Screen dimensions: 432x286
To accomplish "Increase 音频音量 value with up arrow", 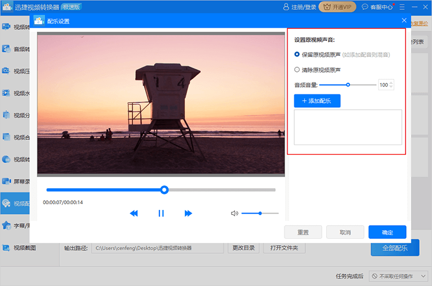I will click(392, 82).
